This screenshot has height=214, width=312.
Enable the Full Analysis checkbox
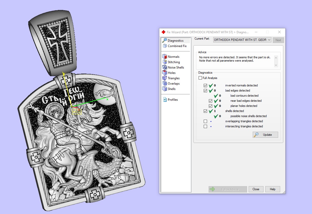point(200,78)
